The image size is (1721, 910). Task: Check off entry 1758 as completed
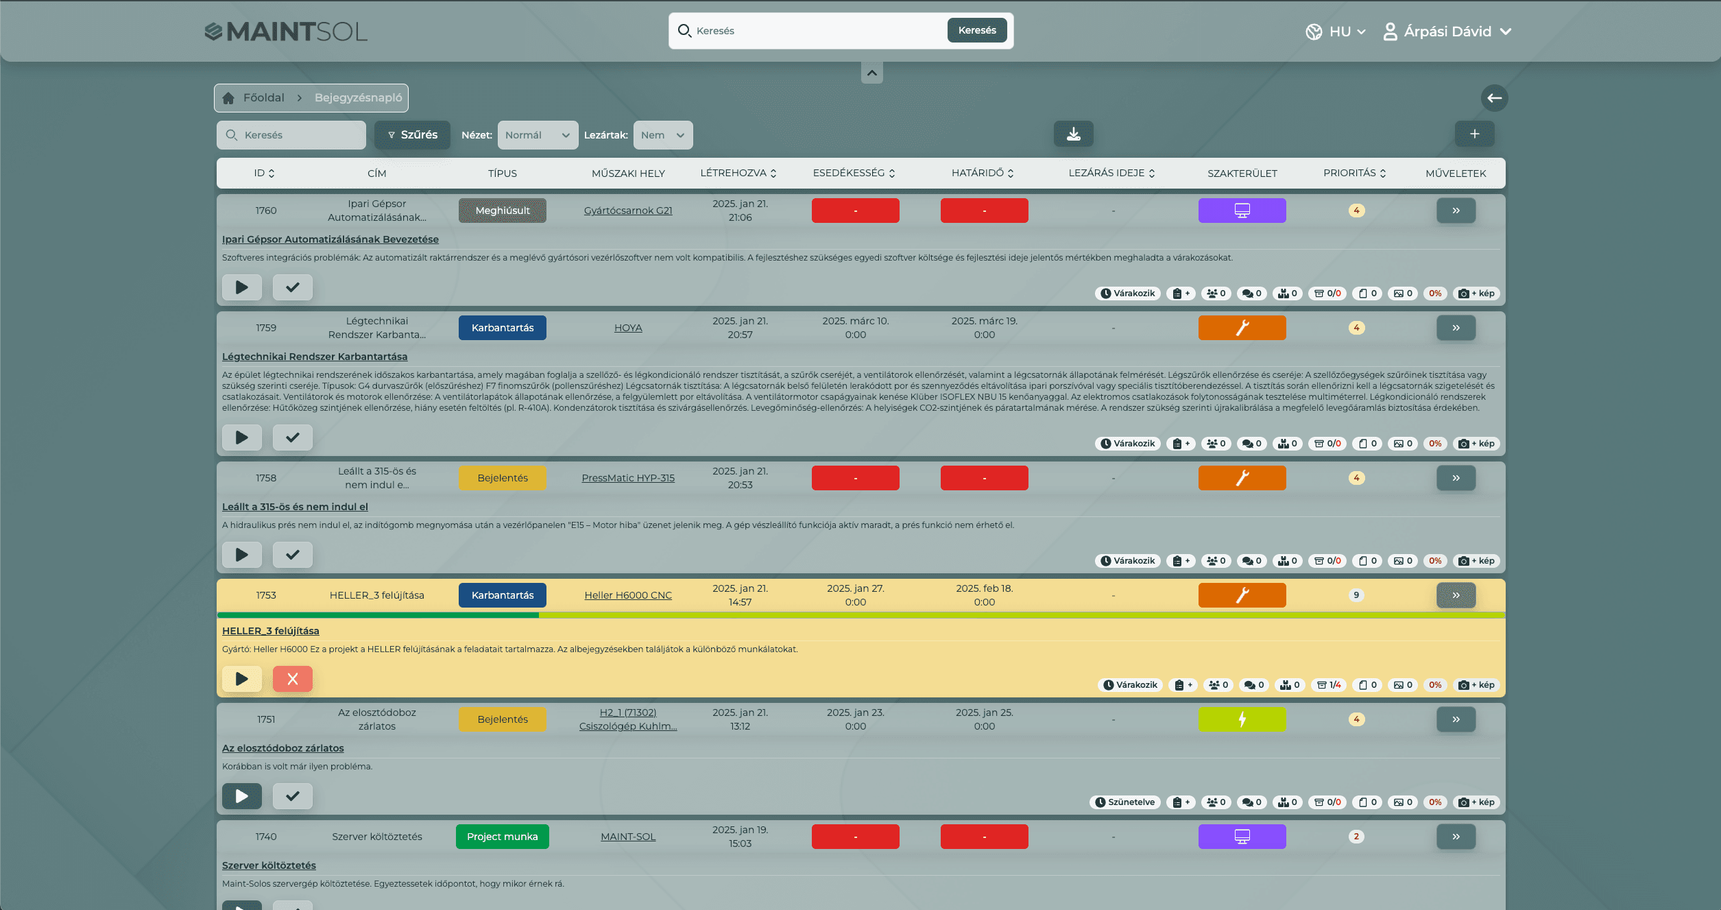(292, 555)
